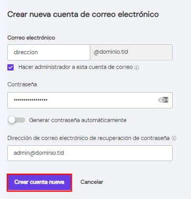This screenshot has width=191, height=199.
Task: Click info icon beside administrator checkbox label
Action: point(136,68)
